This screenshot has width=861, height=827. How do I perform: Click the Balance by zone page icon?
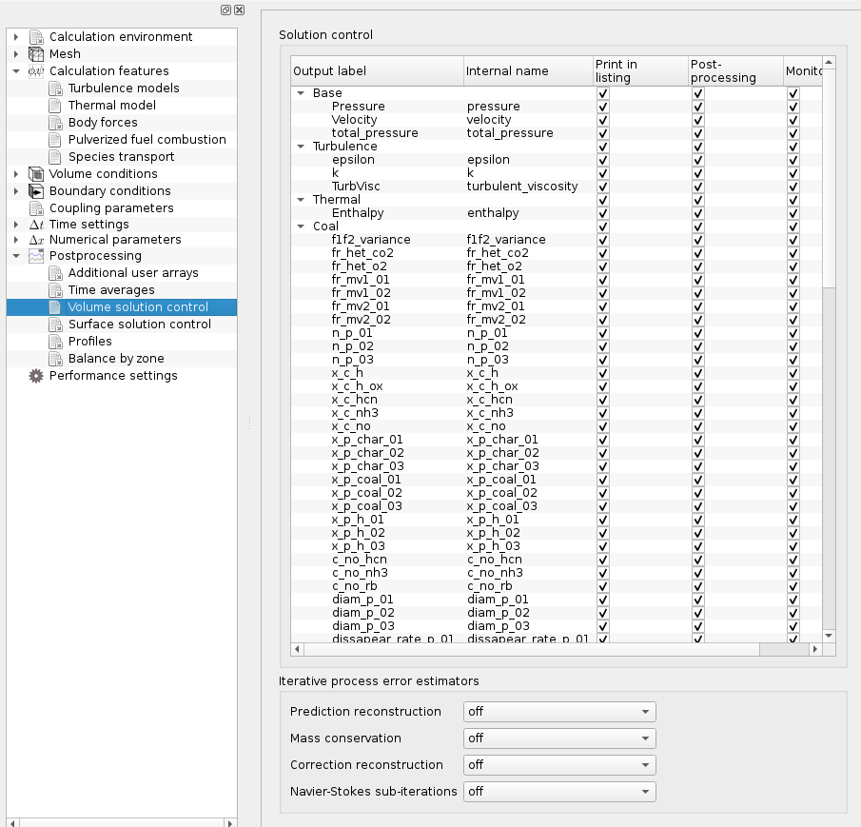(55, 358)
